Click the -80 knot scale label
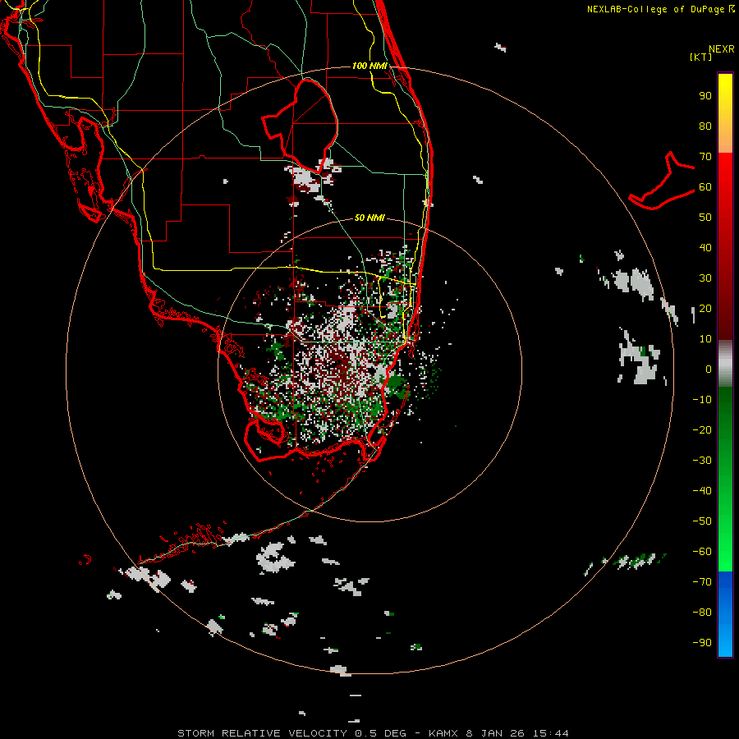 pyautogui.click(x=702, y=613)
